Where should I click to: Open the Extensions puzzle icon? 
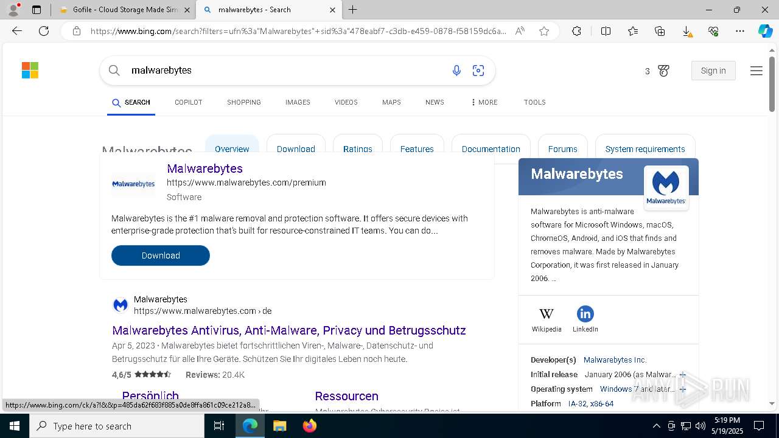(576, 31)
